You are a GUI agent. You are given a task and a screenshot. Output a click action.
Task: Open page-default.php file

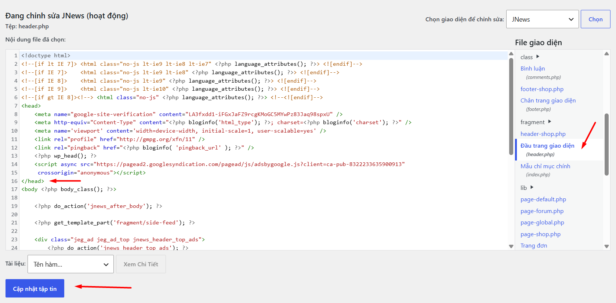(x=543, y=199)
